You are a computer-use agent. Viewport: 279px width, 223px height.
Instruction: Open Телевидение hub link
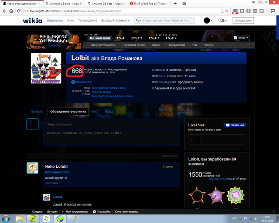[87, 20]
